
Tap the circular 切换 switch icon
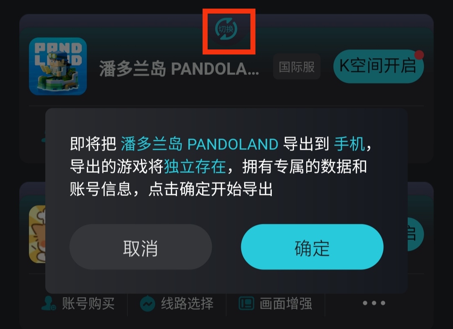point(226,29)
